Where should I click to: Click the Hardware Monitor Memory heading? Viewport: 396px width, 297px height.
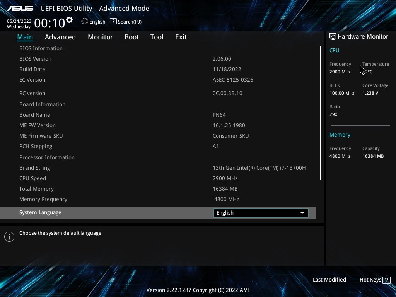[340, 135]
